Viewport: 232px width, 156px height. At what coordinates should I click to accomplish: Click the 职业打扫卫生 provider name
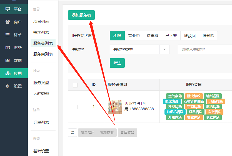(x=136, y=104)
